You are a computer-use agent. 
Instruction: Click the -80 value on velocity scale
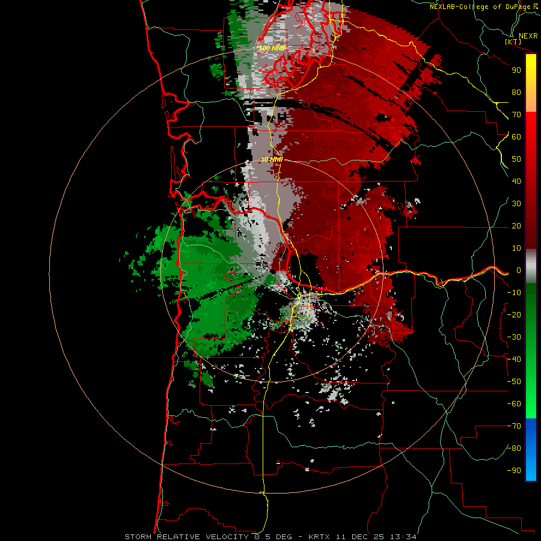[x=514, y=448]
